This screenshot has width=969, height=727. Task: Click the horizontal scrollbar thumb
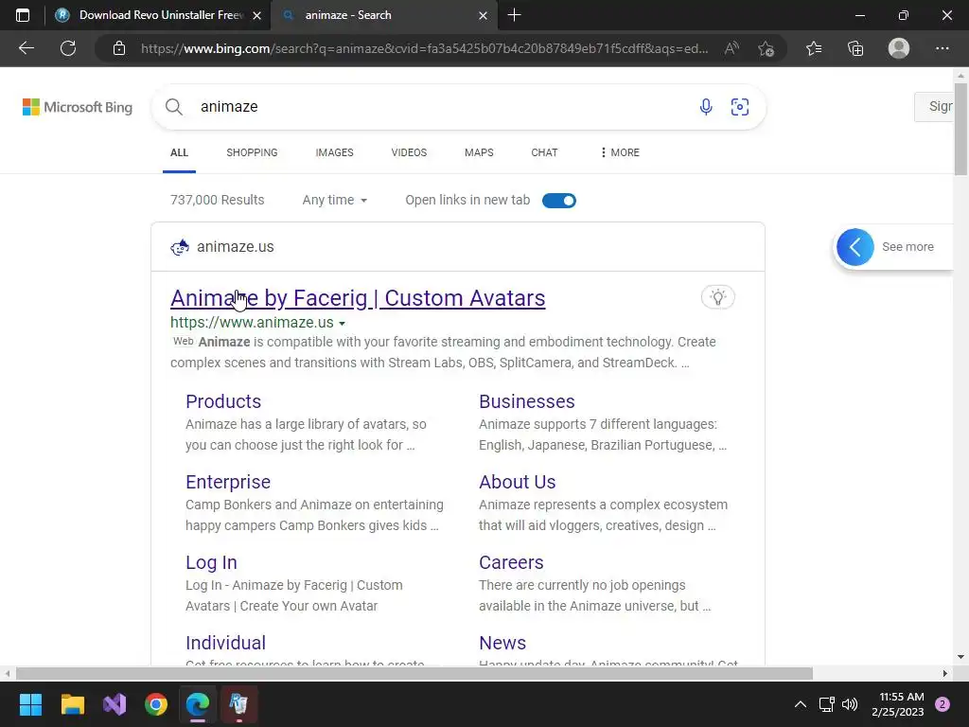click(414, 673)
